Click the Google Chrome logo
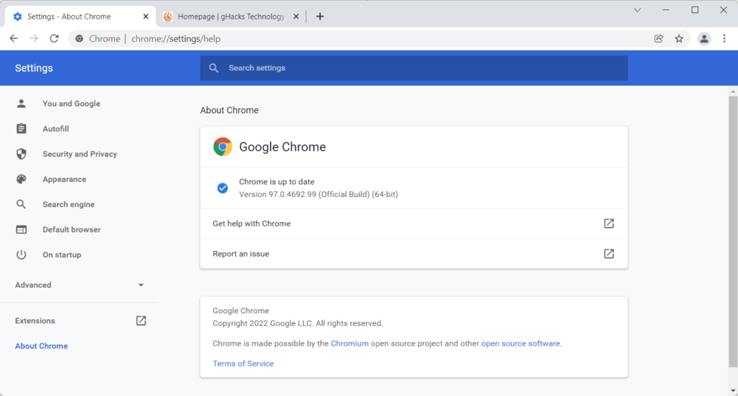The height and width of the screenshot is (396, 738). 223,146
